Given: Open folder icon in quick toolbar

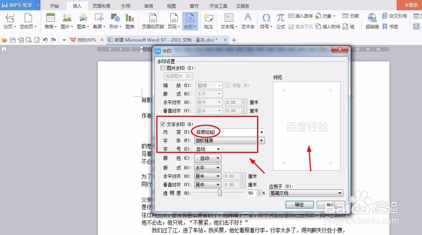Looking at the screenshot, I should 4,40.
